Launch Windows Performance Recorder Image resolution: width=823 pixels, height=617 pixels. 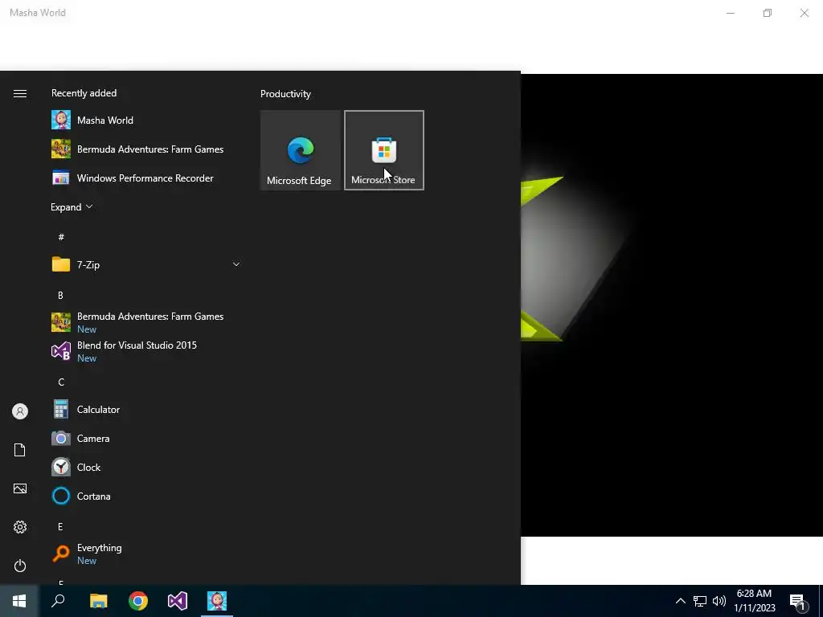pos(146,178)
